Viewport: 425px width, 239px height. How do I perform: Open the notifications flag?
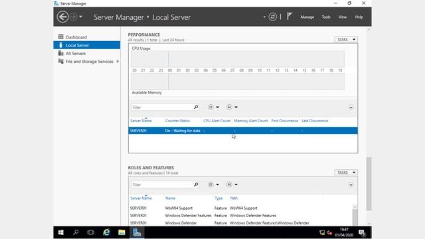(290, 16)
